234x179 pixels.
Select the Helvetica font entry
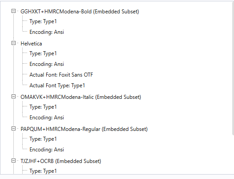31,44
